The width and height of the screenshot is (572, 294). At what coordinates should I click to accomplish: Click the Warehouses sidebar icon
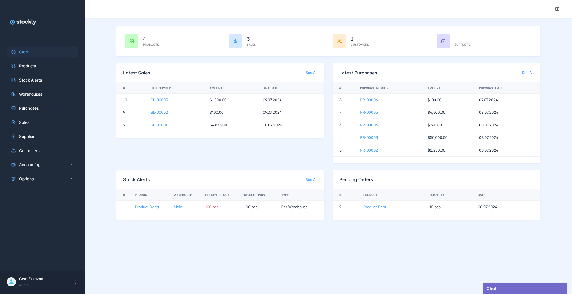14,94
